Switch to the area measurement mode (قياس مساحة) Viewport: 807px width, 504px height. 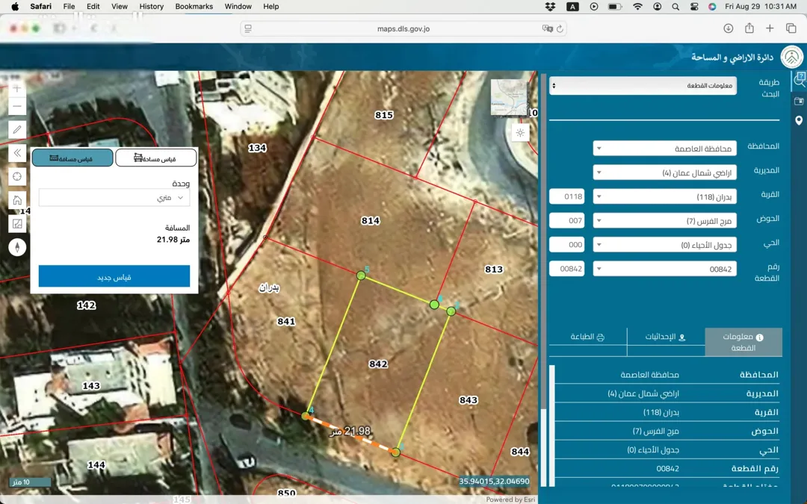tap(156, 158)
